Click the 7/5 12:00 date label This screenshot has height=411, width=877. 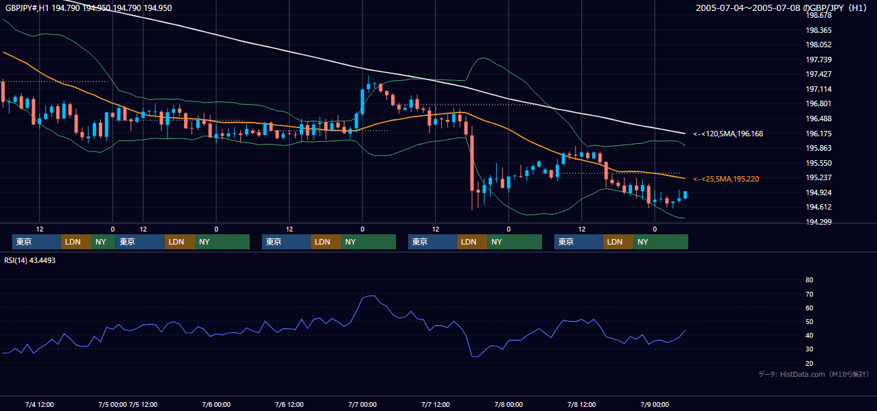(x=143, y=404)
